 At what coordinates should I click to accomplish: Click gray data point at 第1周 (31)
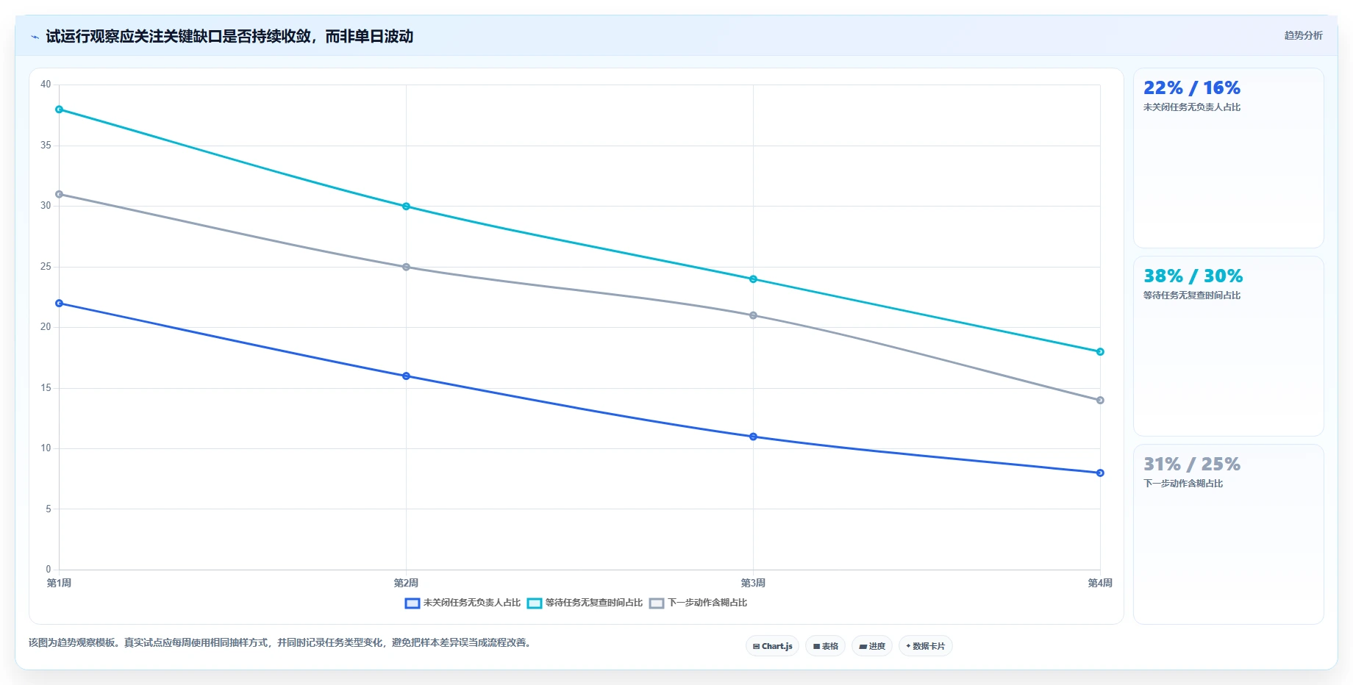(x=60, y=194)
